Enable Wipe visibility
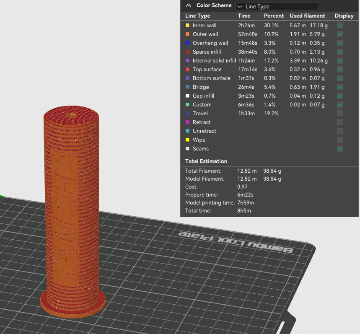This screenshot has height=334, width=360. pos(340,140)
